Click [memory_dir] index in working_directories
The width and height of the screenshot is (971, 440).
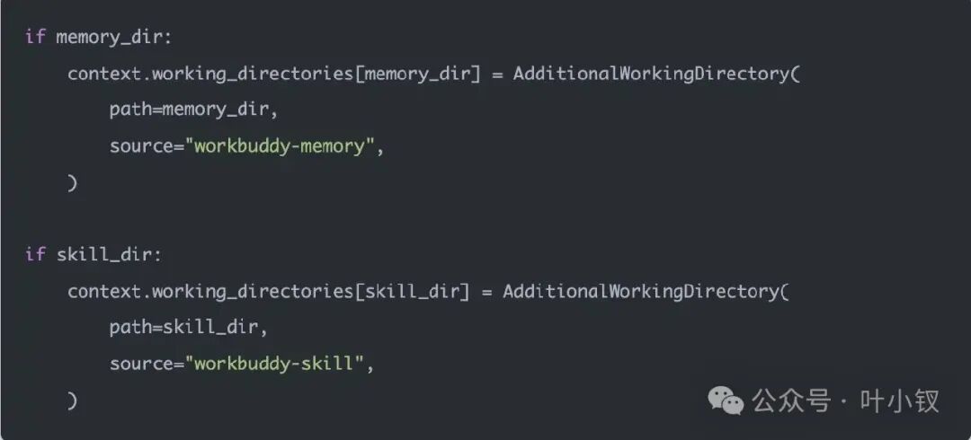click(x=418, y=75)
